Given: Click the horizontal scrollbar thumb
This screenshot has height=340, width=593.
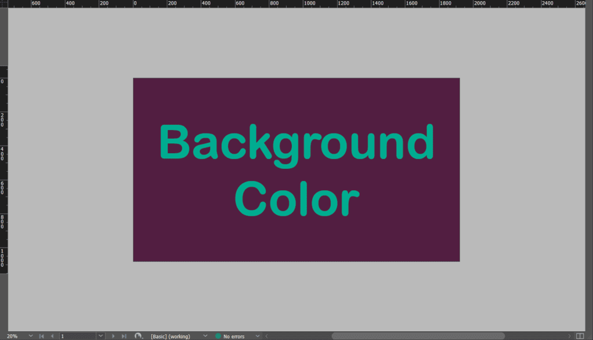Looking at the screenshot, I should [417, 336].
